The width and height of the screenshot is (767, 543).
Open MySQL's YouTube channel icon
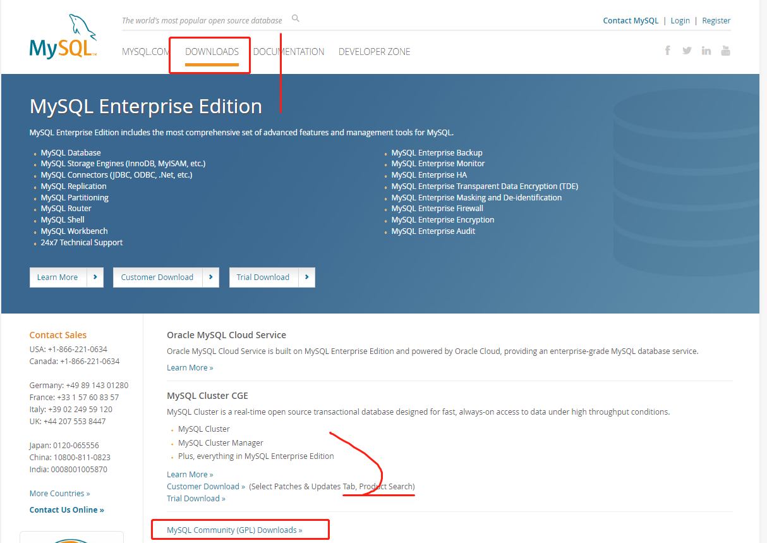(725, 51)
